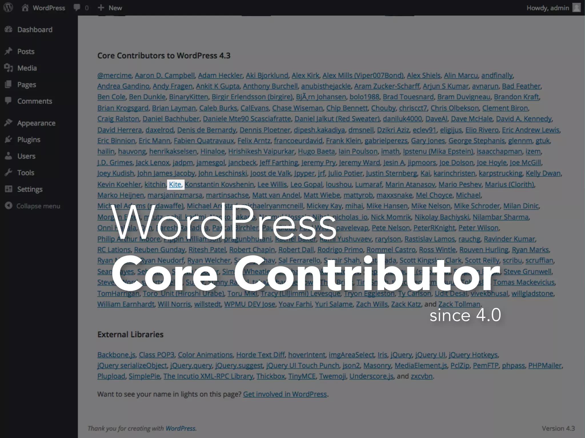Click the Yoav Farhi contributor link
Viewport: 585px width, 438px height.
pyautogui.click(x=295, y=304)
